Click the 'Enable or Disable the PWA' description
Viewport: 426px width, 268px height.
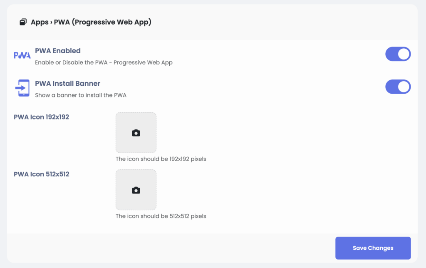pos(104,62)
